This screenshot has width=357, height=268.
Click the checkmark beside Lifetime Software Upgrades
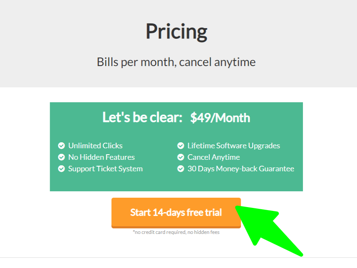(x=181, y=145)
